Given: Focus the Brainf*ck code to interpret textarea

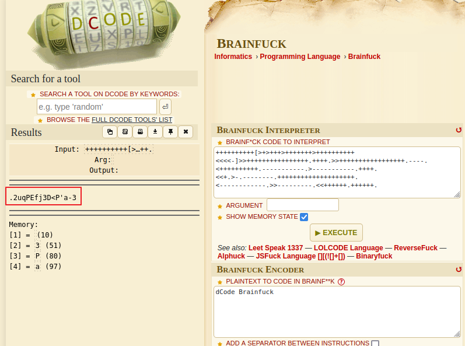Looking at the screenshot, I should click(x=337, y=172).
